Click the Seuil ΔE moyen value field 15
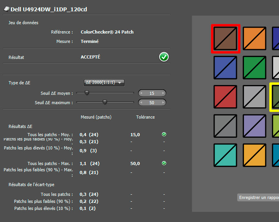The image size is (279, 222). 152,93
